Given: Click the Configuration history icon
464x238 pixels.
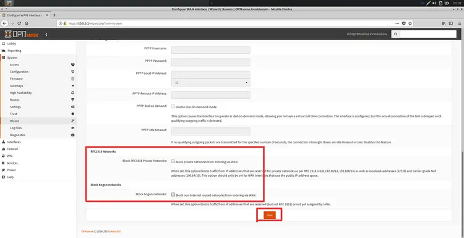Looking at the screenshot, I should click(73, 72).
